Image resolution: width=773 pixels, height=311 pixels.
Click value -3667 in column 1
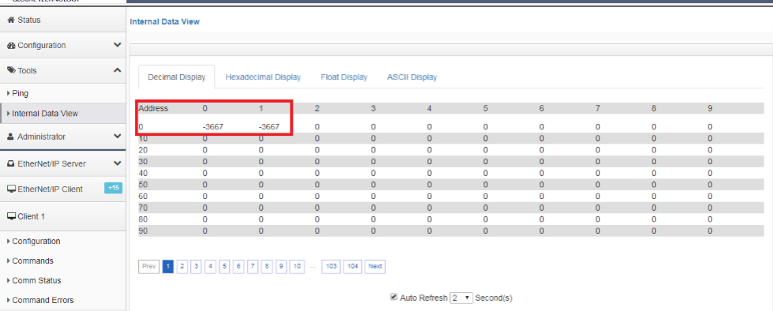[x=269, y=126]
